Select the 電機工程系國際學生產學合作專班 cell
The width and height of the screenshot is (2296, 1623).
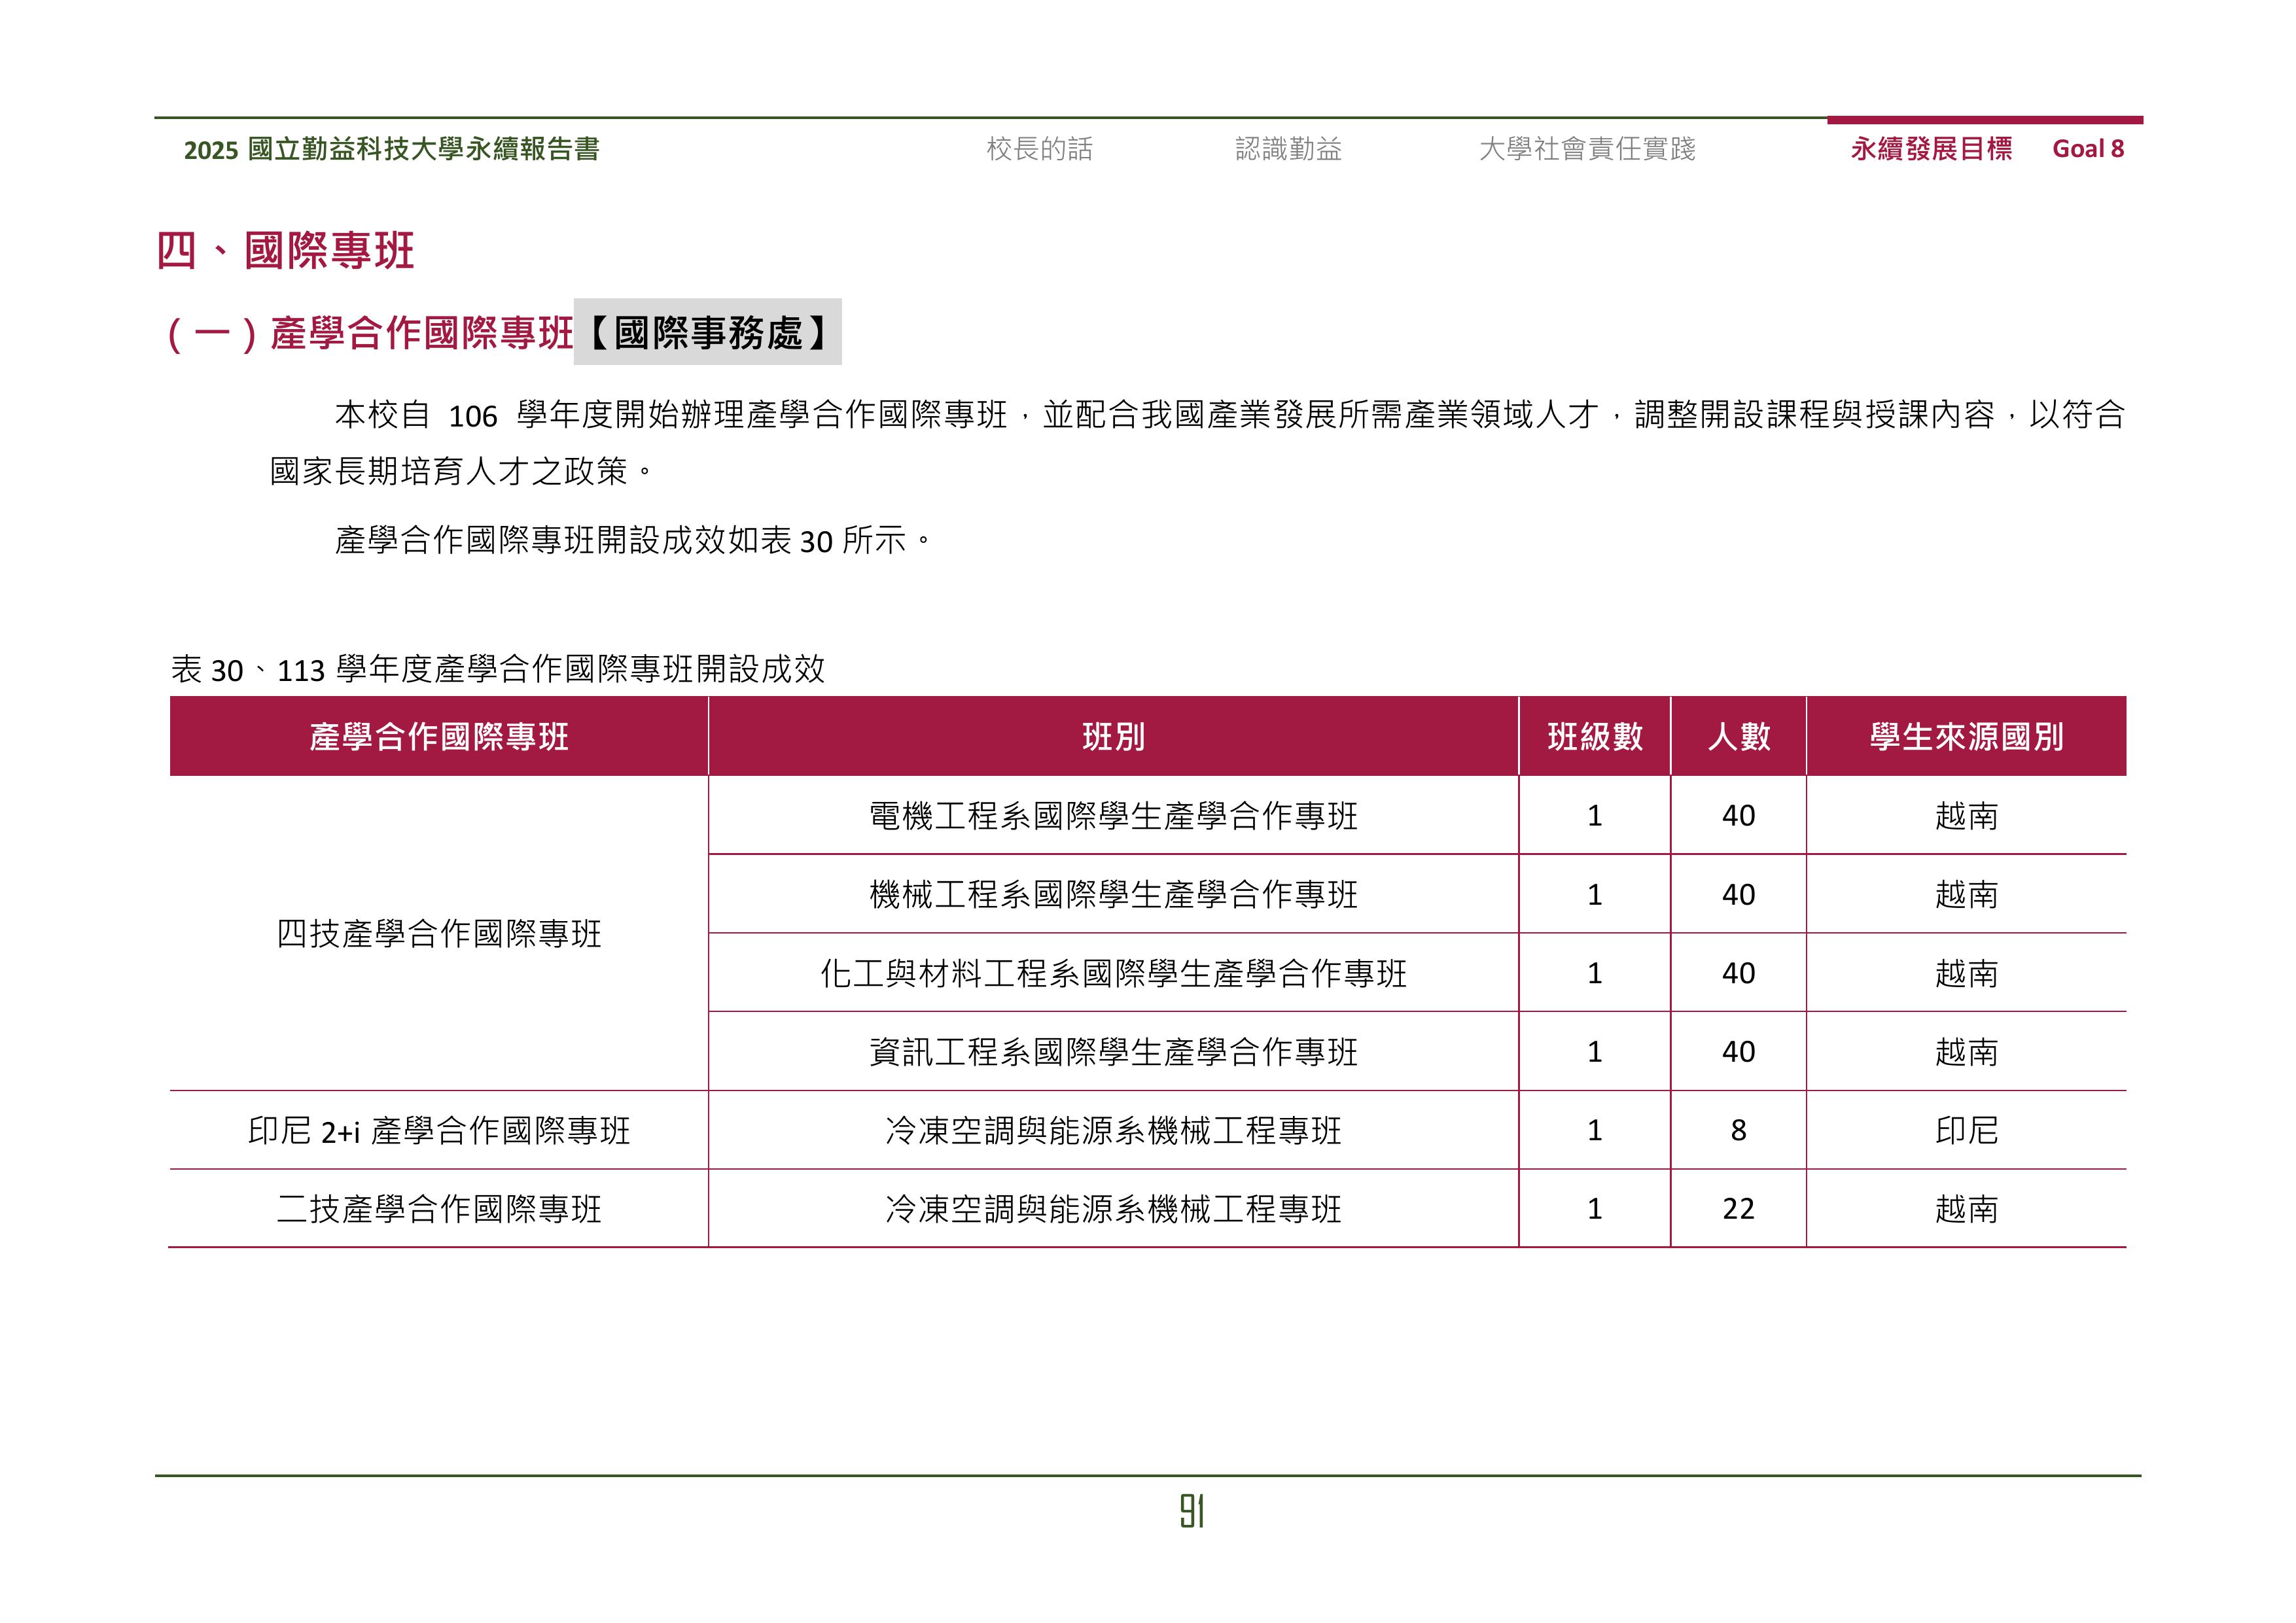tap(1113, 816)
